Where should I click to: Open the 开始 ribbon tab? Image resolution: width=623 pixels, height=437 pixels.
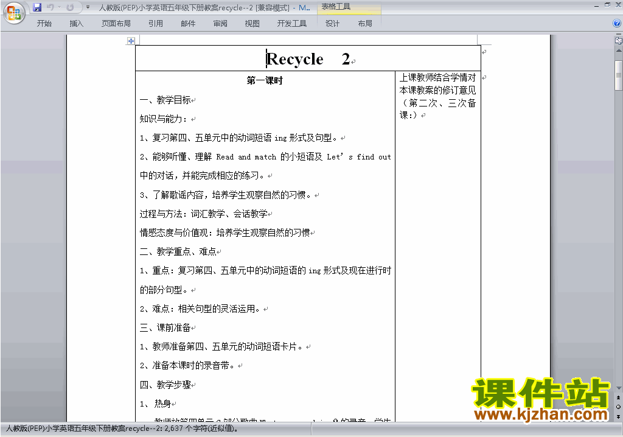click(44, 24)
